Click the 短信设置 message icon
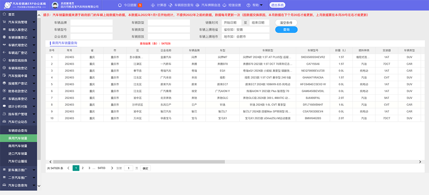This screenshot has height=195, width=429. (225, 5)
